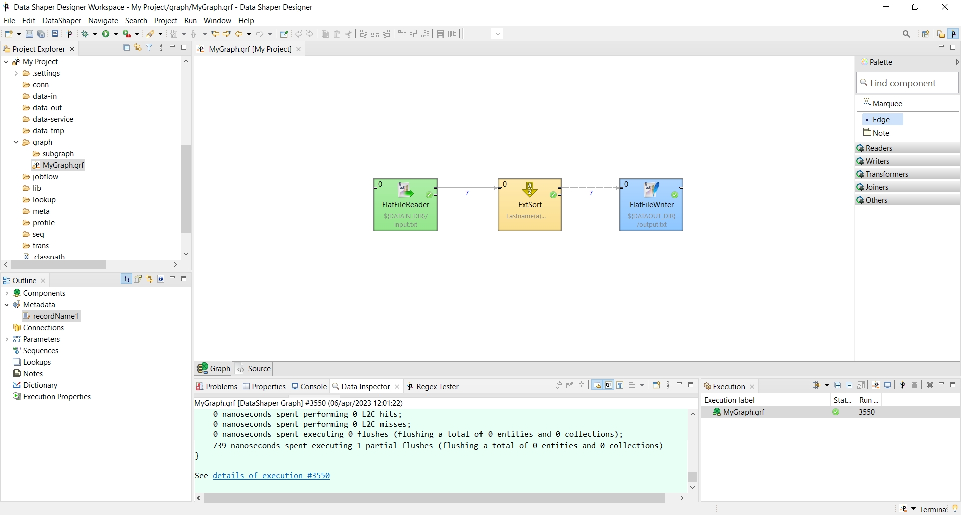
Task: Close the Data Inspector tab
Action: point(397,387)
